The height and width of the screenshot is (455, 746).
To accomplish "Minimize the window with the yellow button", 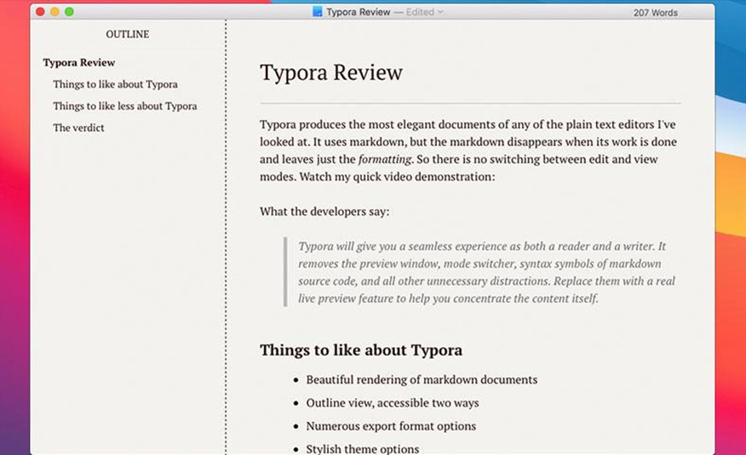I will tap(55, 11).
